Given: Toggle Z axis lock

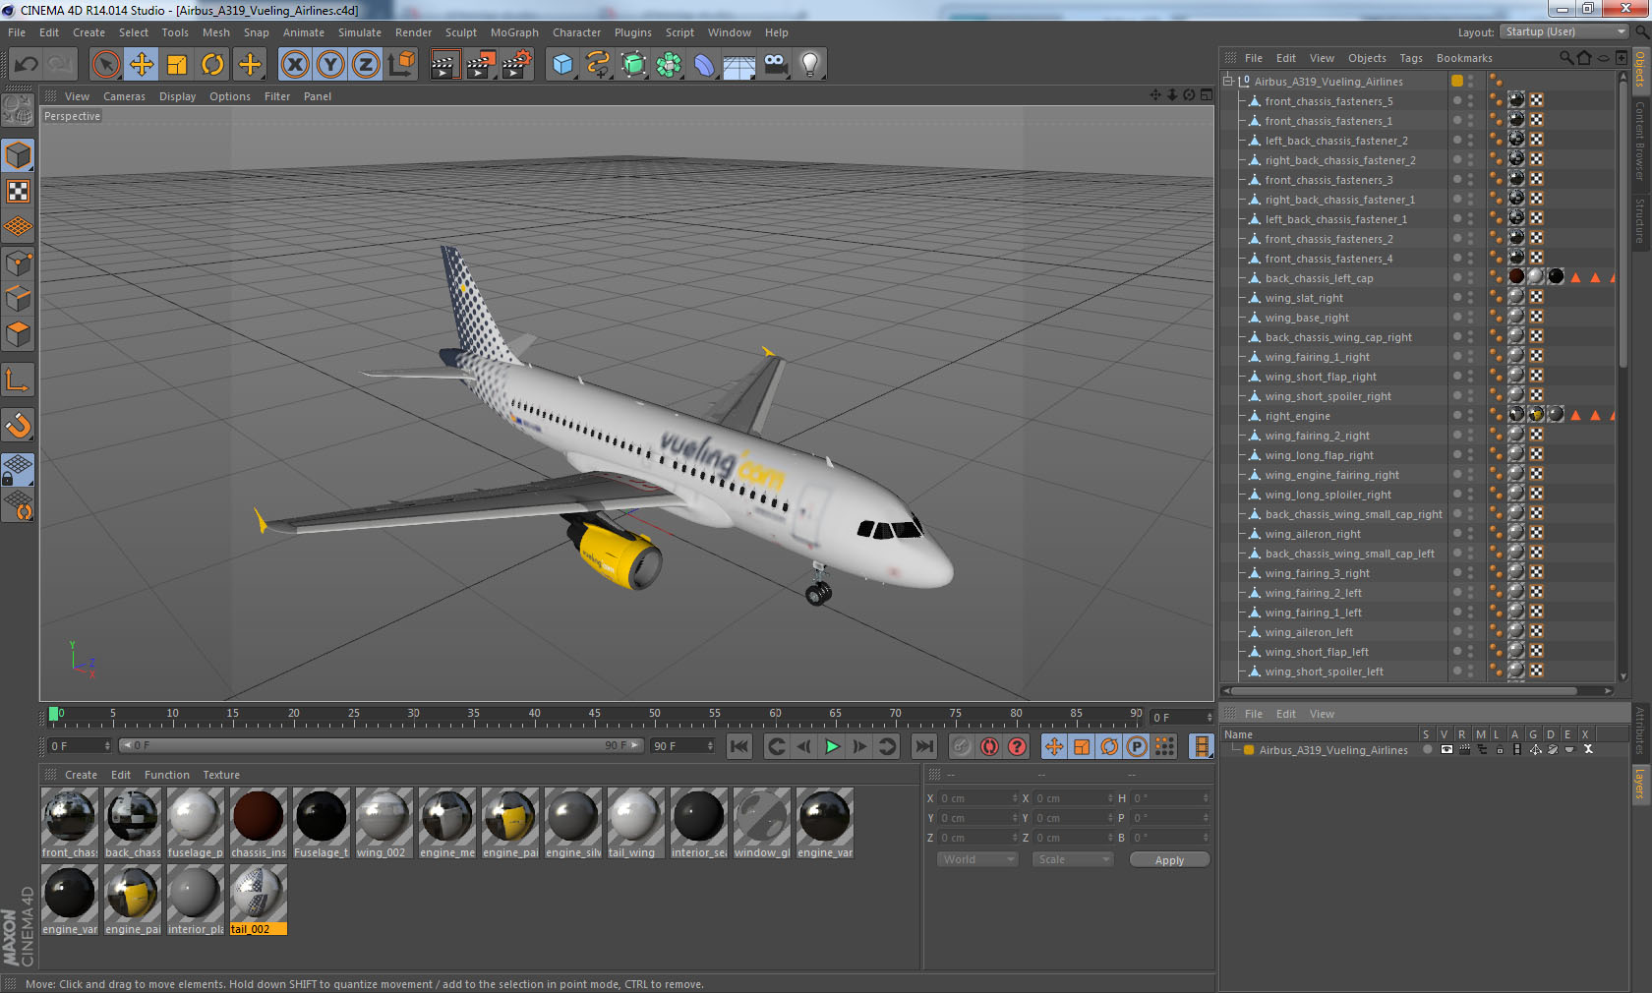Looking at the screenshot, I should 366,65.
